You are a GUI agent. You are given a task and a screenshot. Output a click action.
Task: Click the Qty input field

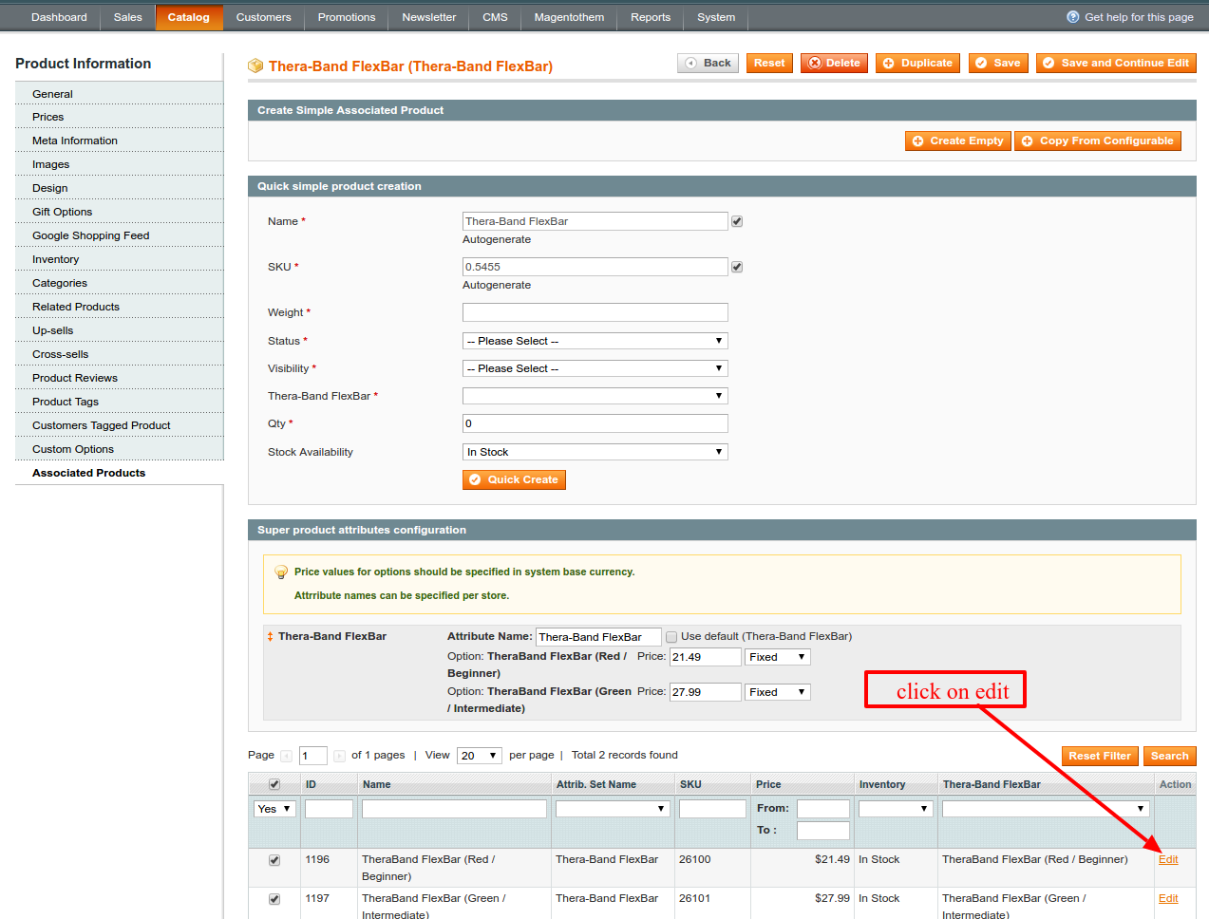[x=595, y=423]
